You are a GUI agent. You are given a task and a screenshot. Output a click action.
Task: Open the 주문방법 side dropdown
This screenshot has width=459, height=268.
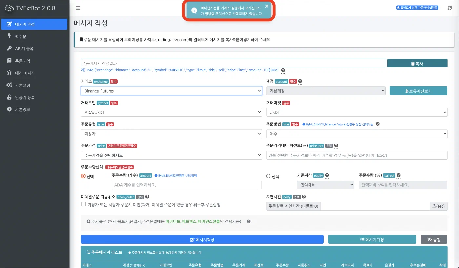coord(357,134)
